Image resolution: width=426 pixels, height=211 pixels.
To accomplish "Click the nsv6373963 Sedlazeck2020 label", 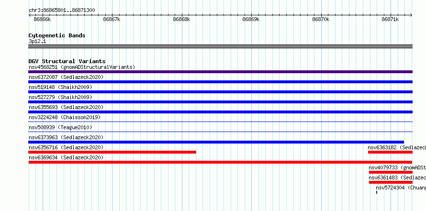I will (x=66, y=137).
